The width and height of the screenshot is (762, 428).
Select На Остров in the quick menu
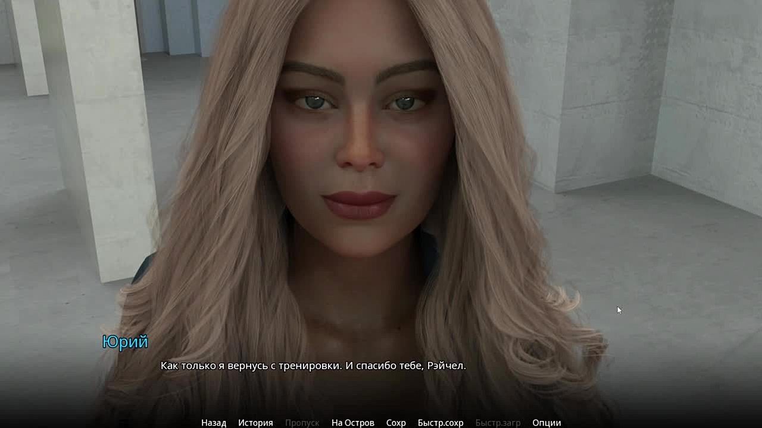pos(352,423)
